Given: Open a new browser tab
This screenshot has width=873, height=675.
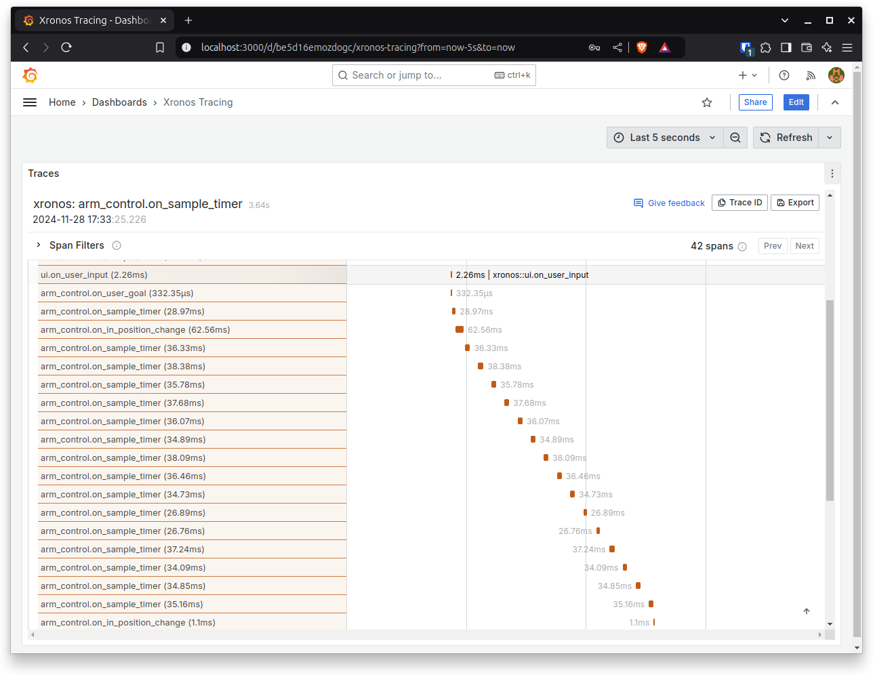Looking at the screenshot, I should coord(188,20).
